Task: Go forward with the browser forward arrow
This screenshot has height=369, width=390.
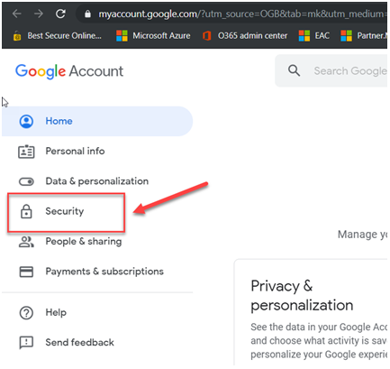Action: pyautogui.click(x=39, y=14)
